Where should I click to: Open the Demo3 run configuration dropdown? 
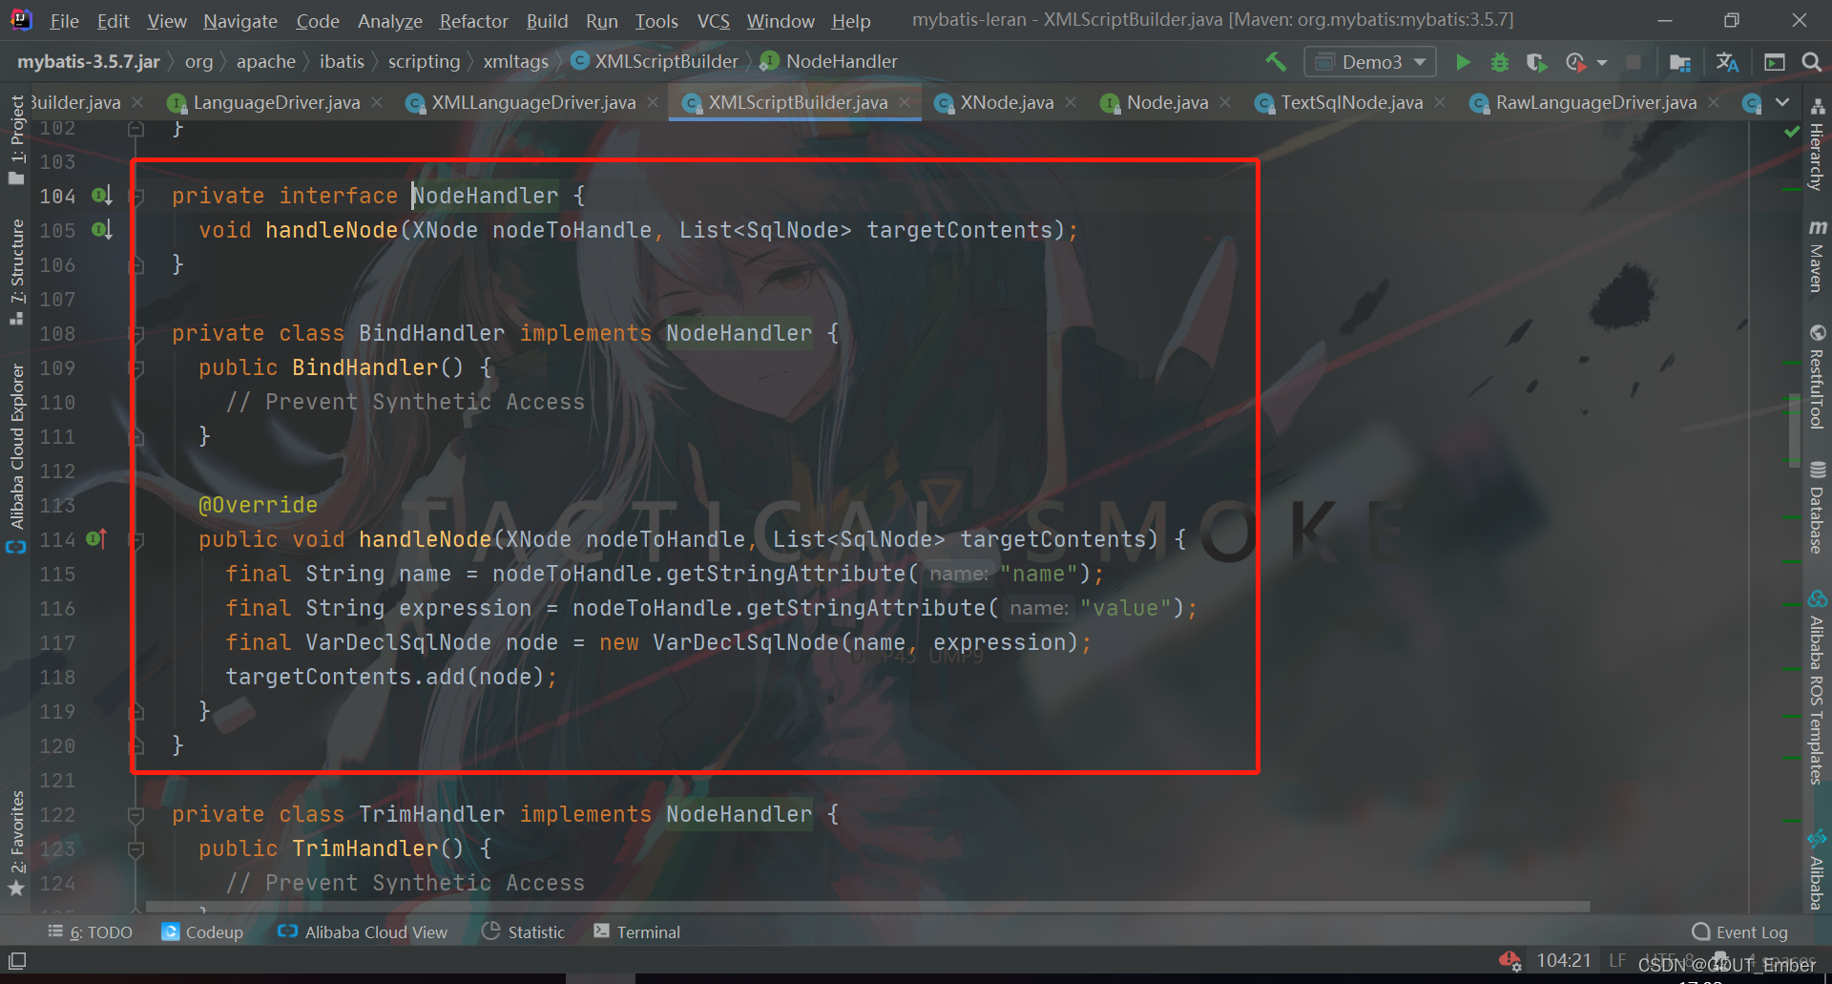(x=1370, y=62)
